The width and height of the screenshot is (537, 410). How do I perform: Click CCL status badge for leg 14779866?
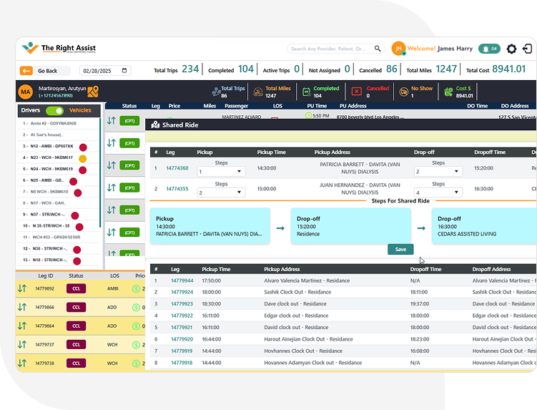(76, 307)
